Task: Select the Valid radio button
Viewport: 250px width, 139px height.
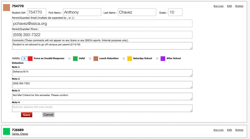Action: 69,59
